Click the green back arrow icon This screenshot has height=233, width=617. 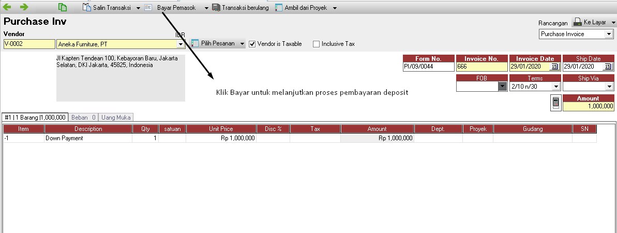click(x=7, y=7)
